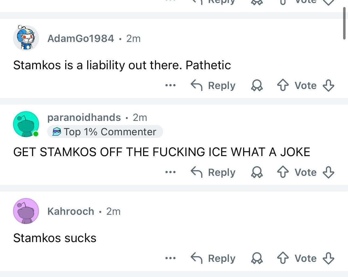
Task: Upvote Kahrooch's "Stamkos sucks" comment
Action: [x=283, y=258]
